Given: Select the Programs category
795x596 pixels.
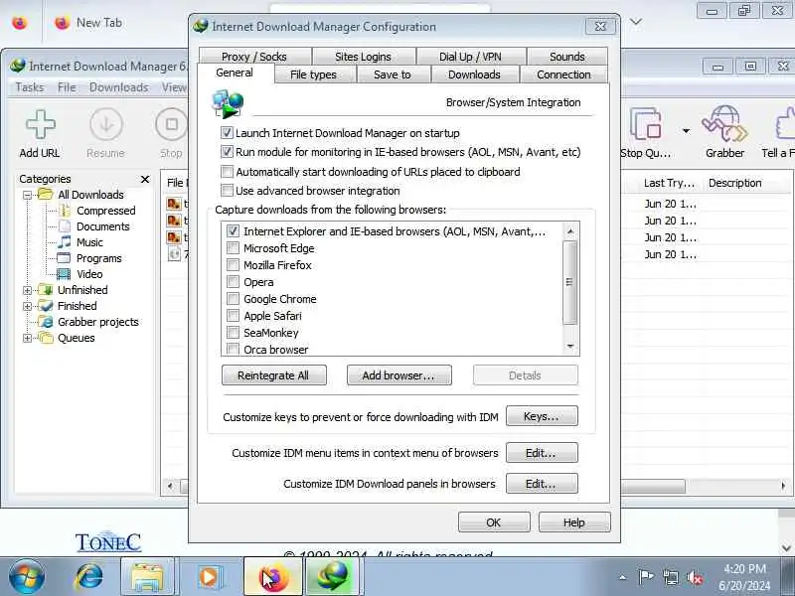Looking at the screenshot, I should point(98,258).
